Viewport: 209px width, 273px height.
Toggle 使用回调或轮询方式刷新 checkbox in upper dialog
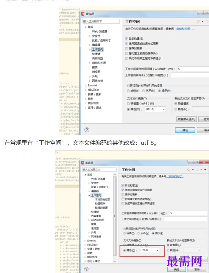click(126, 43)
